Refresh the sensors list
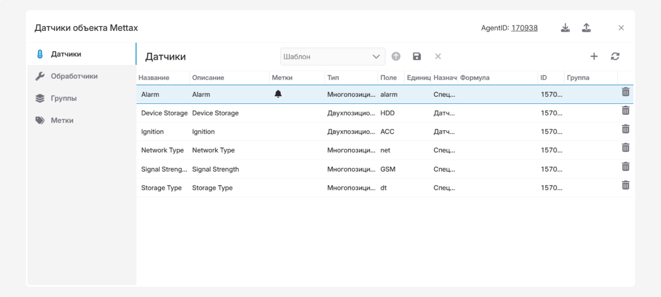Image resolution: width=661 pixels, height=297 pixels. coord(615,56)
